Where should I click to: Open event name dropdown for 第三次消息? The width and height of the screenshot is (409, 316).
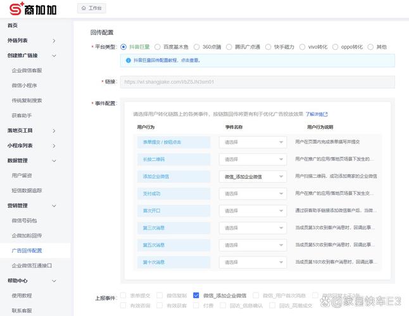253,228
